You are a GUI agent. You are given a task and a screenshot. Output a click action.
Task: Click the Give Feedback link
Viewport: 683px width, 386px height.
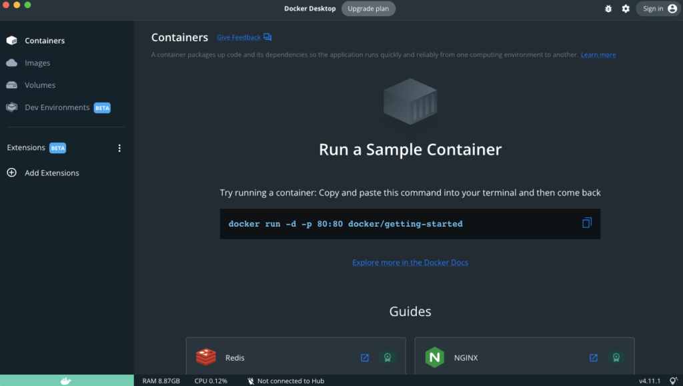(x=238, y=37)
